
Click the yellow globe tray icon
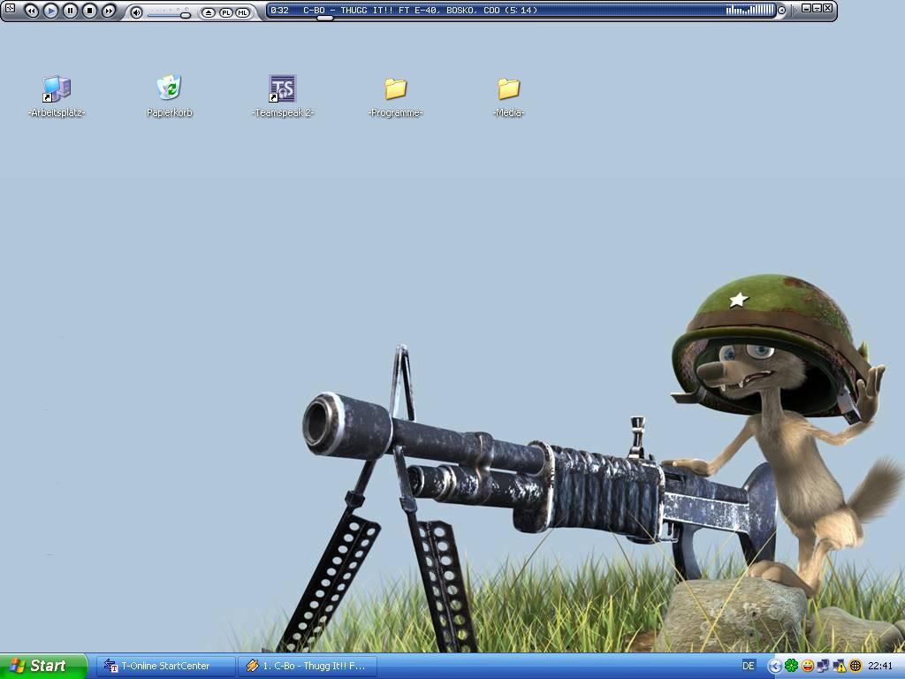(x=856, y=666)
